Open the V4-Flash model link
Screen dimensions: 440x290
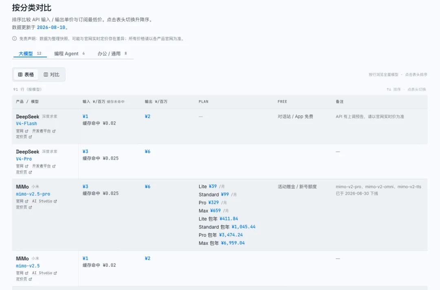click(26, 123)
